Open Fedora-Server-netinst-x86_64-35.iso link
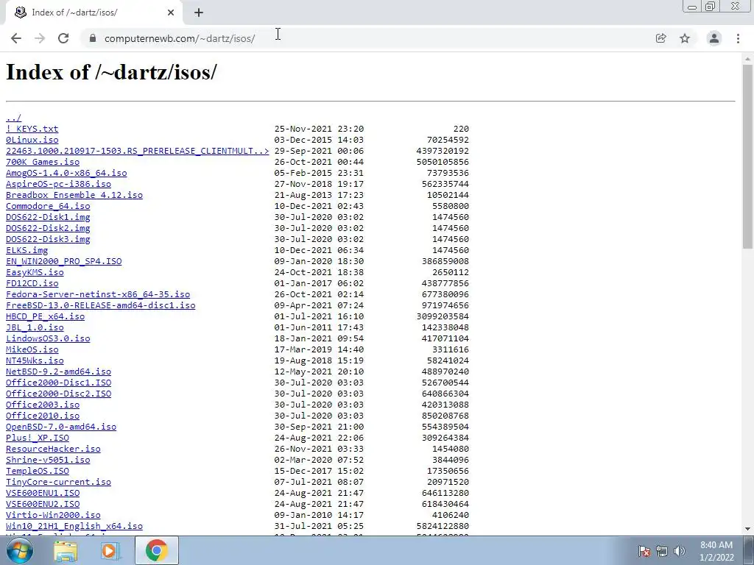This screenshot has width=754, height=565. 98,294
